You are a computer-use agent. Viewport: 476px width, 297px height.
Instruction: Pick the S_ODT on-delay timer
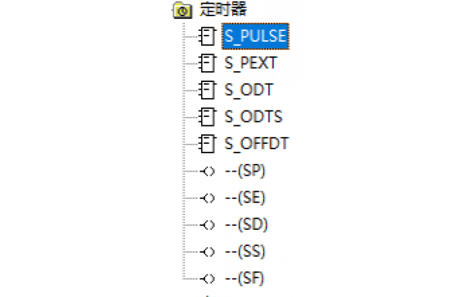(249, 90)
